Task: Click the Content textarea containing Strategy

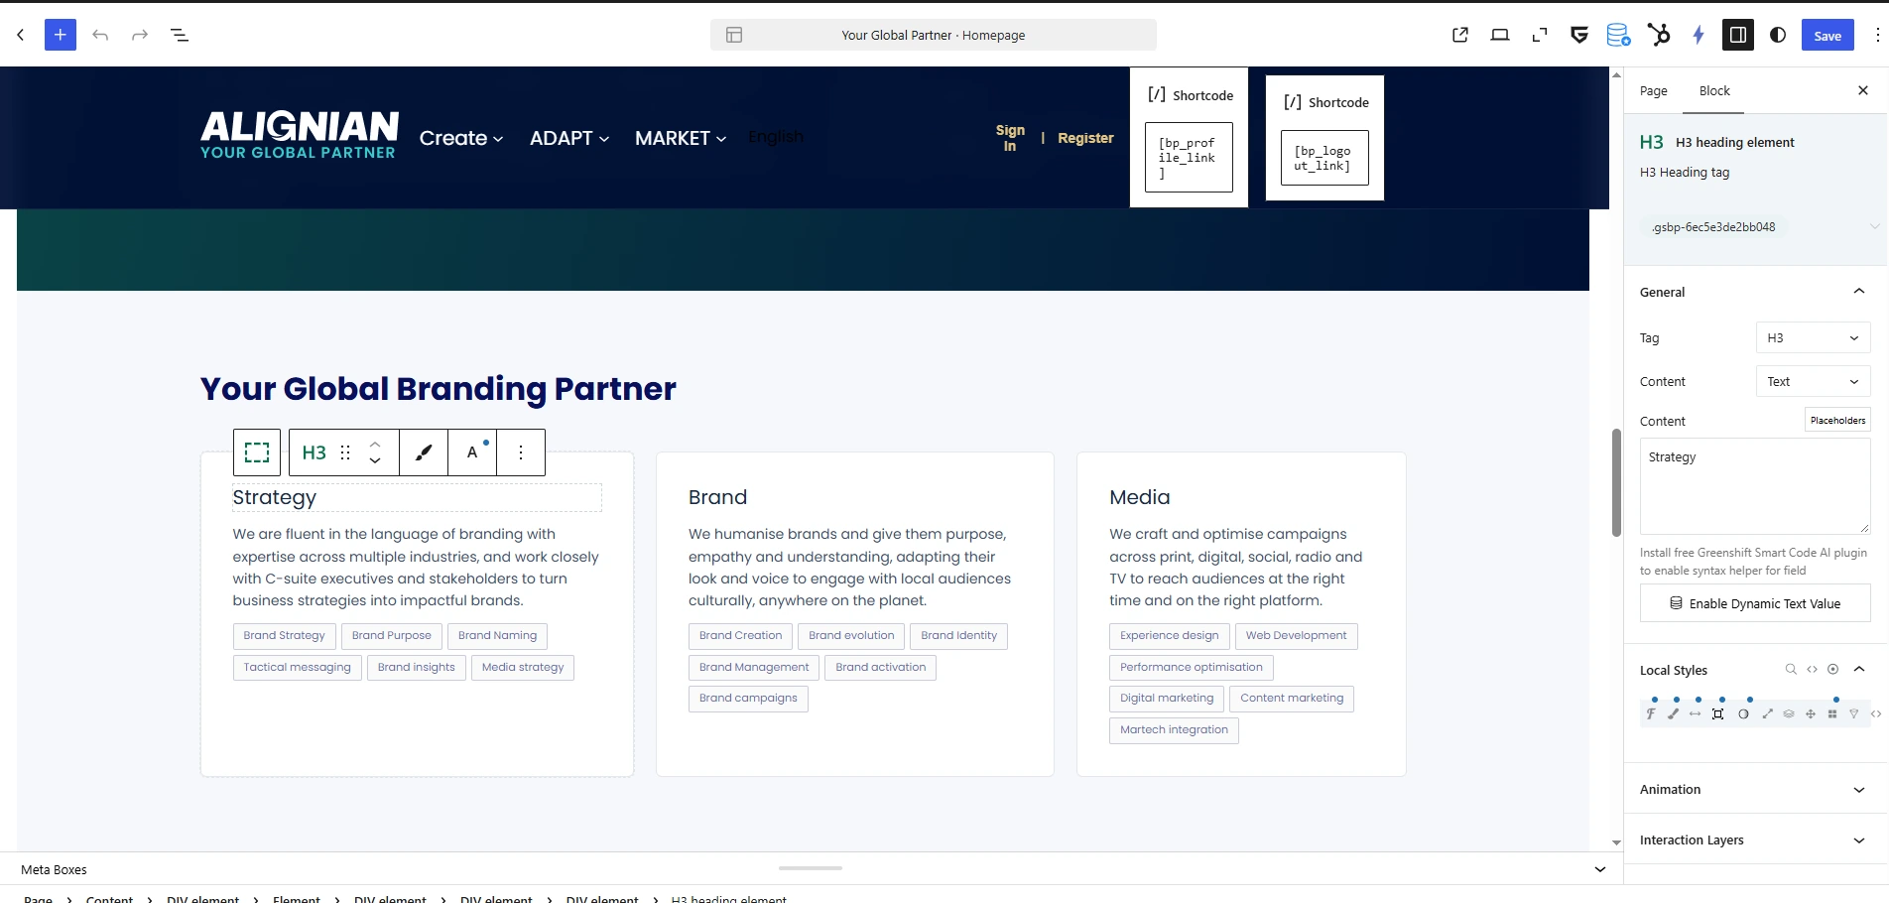Action: (x=1755, y=486)
